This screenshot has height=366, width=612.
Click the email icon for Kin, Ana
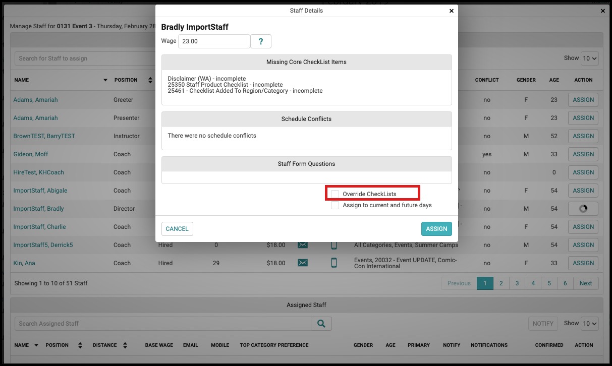pyautogui.click(x=303, y=263)
